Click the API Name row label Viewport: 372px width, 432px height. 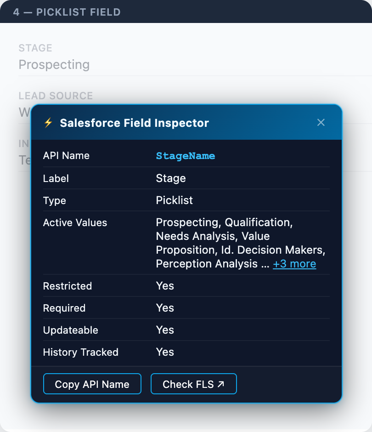tap(66, 156)
